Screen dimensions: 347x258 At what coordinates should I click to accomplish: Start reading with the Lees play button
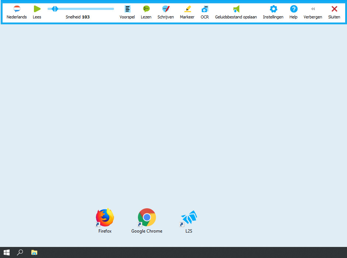coord(37,9)
